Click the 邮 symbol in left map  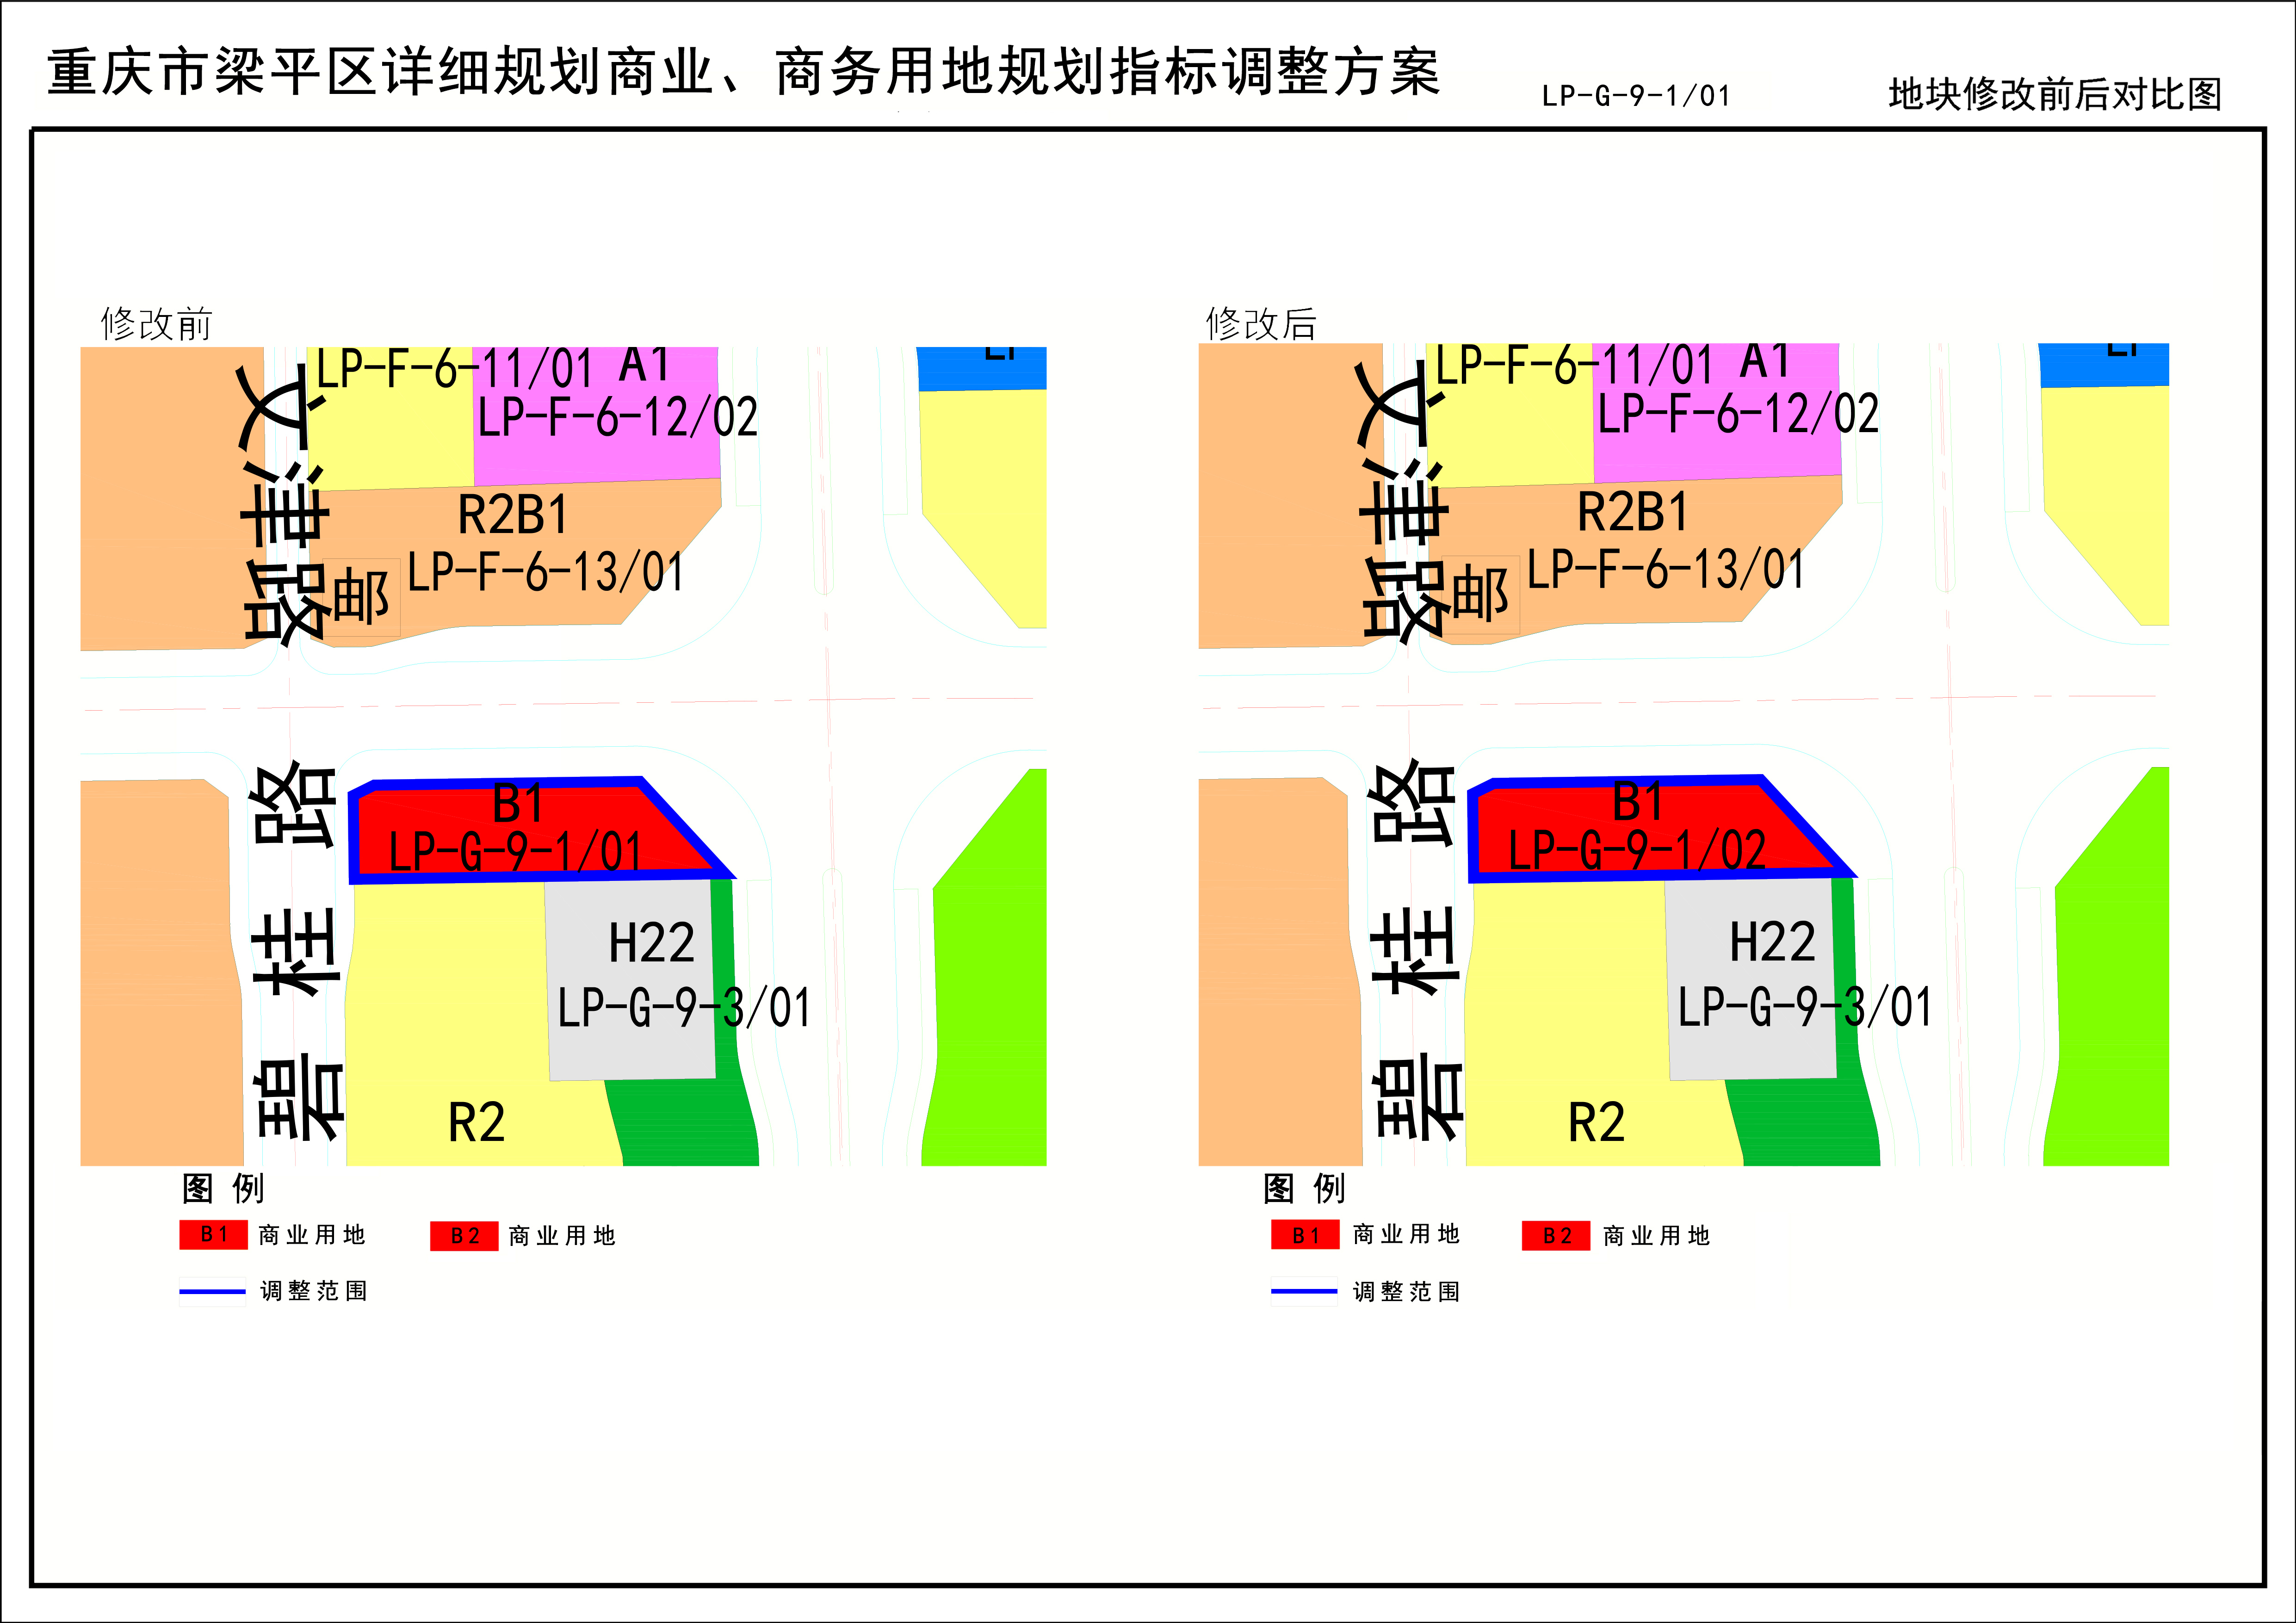click(360, 597)
